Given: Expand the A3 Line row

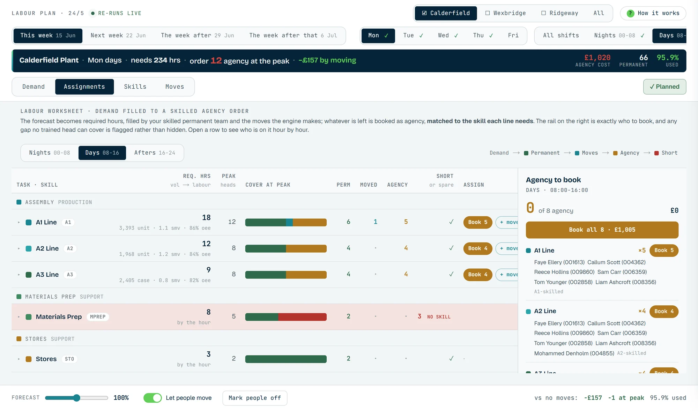Looking at the screenshot, I should [x=19, y=275].
